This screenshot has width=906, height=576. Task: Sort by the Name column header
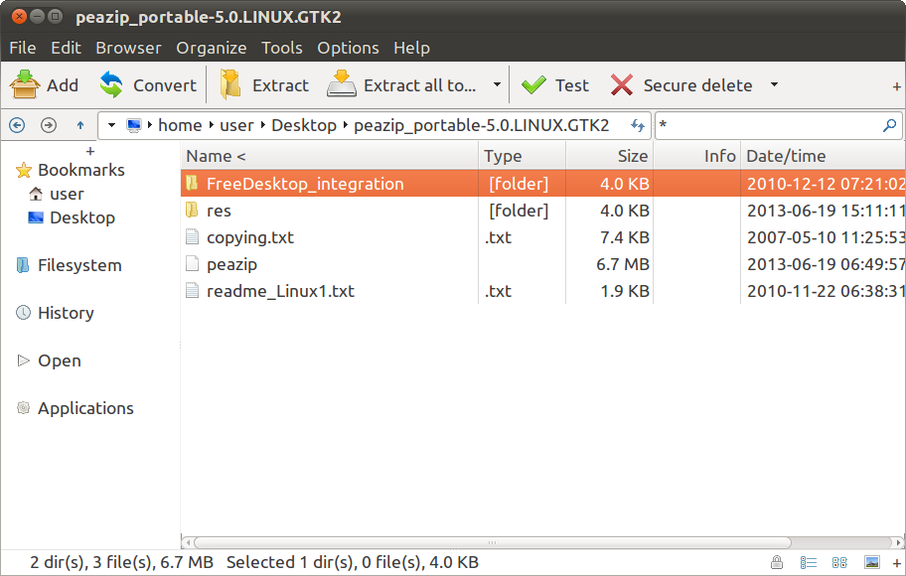point(330,156)
